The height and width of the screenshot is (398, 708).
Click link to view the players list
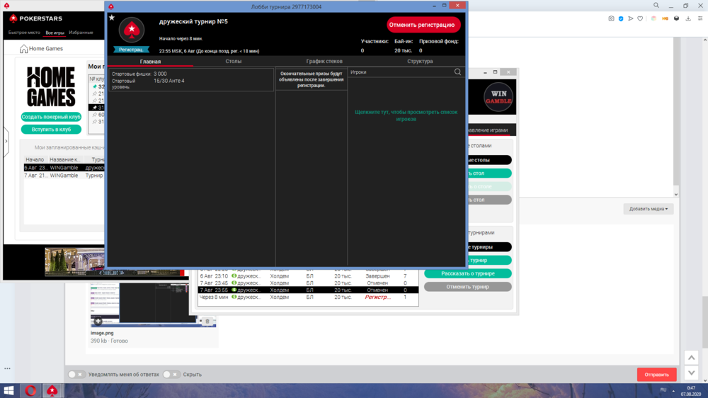coord(406,115)
